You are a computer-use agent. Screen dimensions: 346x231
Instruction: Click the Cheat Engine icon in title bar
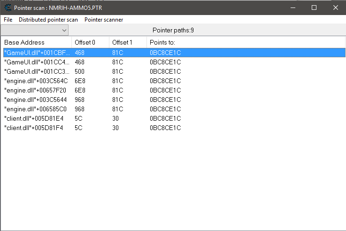tap(8, 8)
